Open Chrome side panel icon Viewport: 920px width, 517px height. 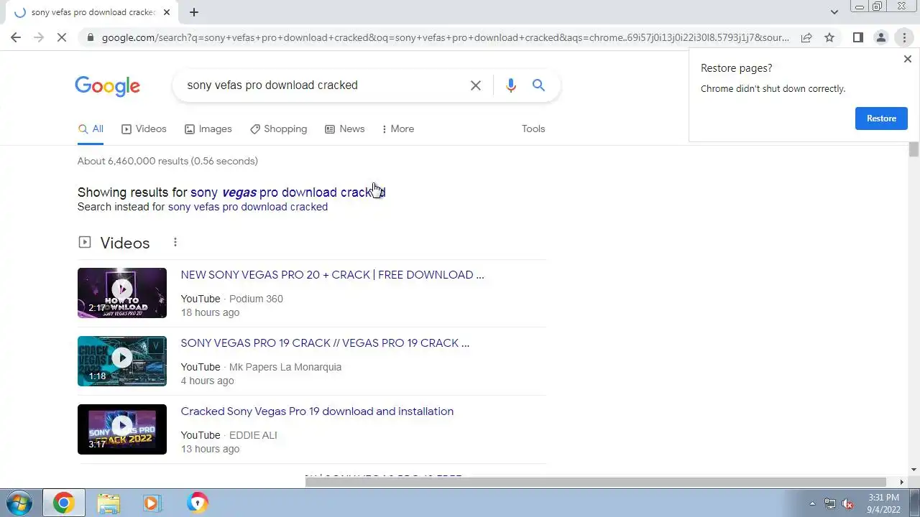[857, 37]
